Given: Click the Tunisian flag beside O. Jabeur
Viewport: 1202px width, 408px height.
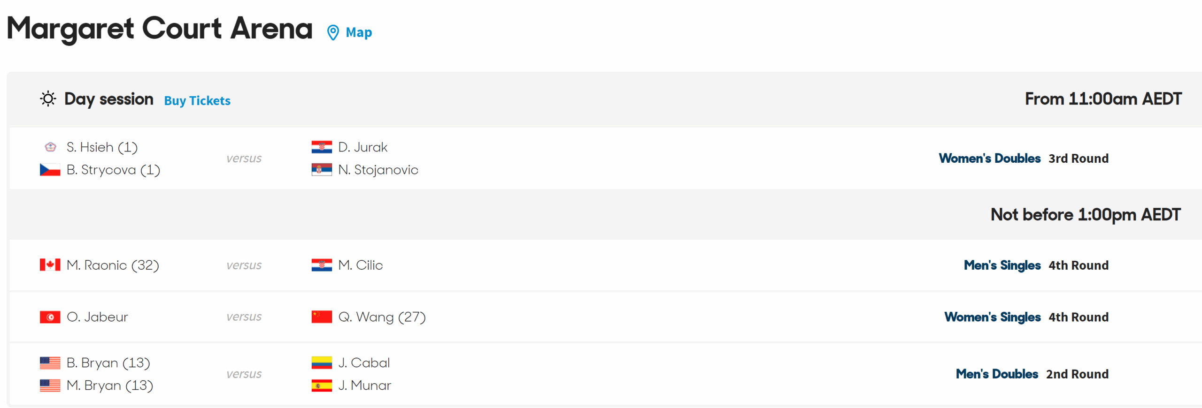Looking at the screenshot, I should (x=50, y=317).
